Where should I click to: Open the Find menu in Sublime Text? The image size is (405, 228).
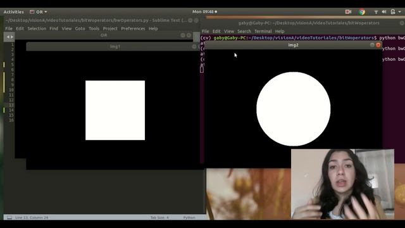click(x=54, y=28)
